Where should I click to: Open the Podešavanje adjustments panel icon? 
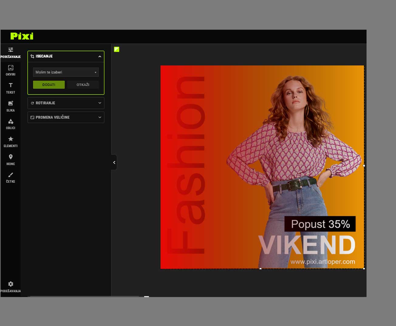(11, 52)
